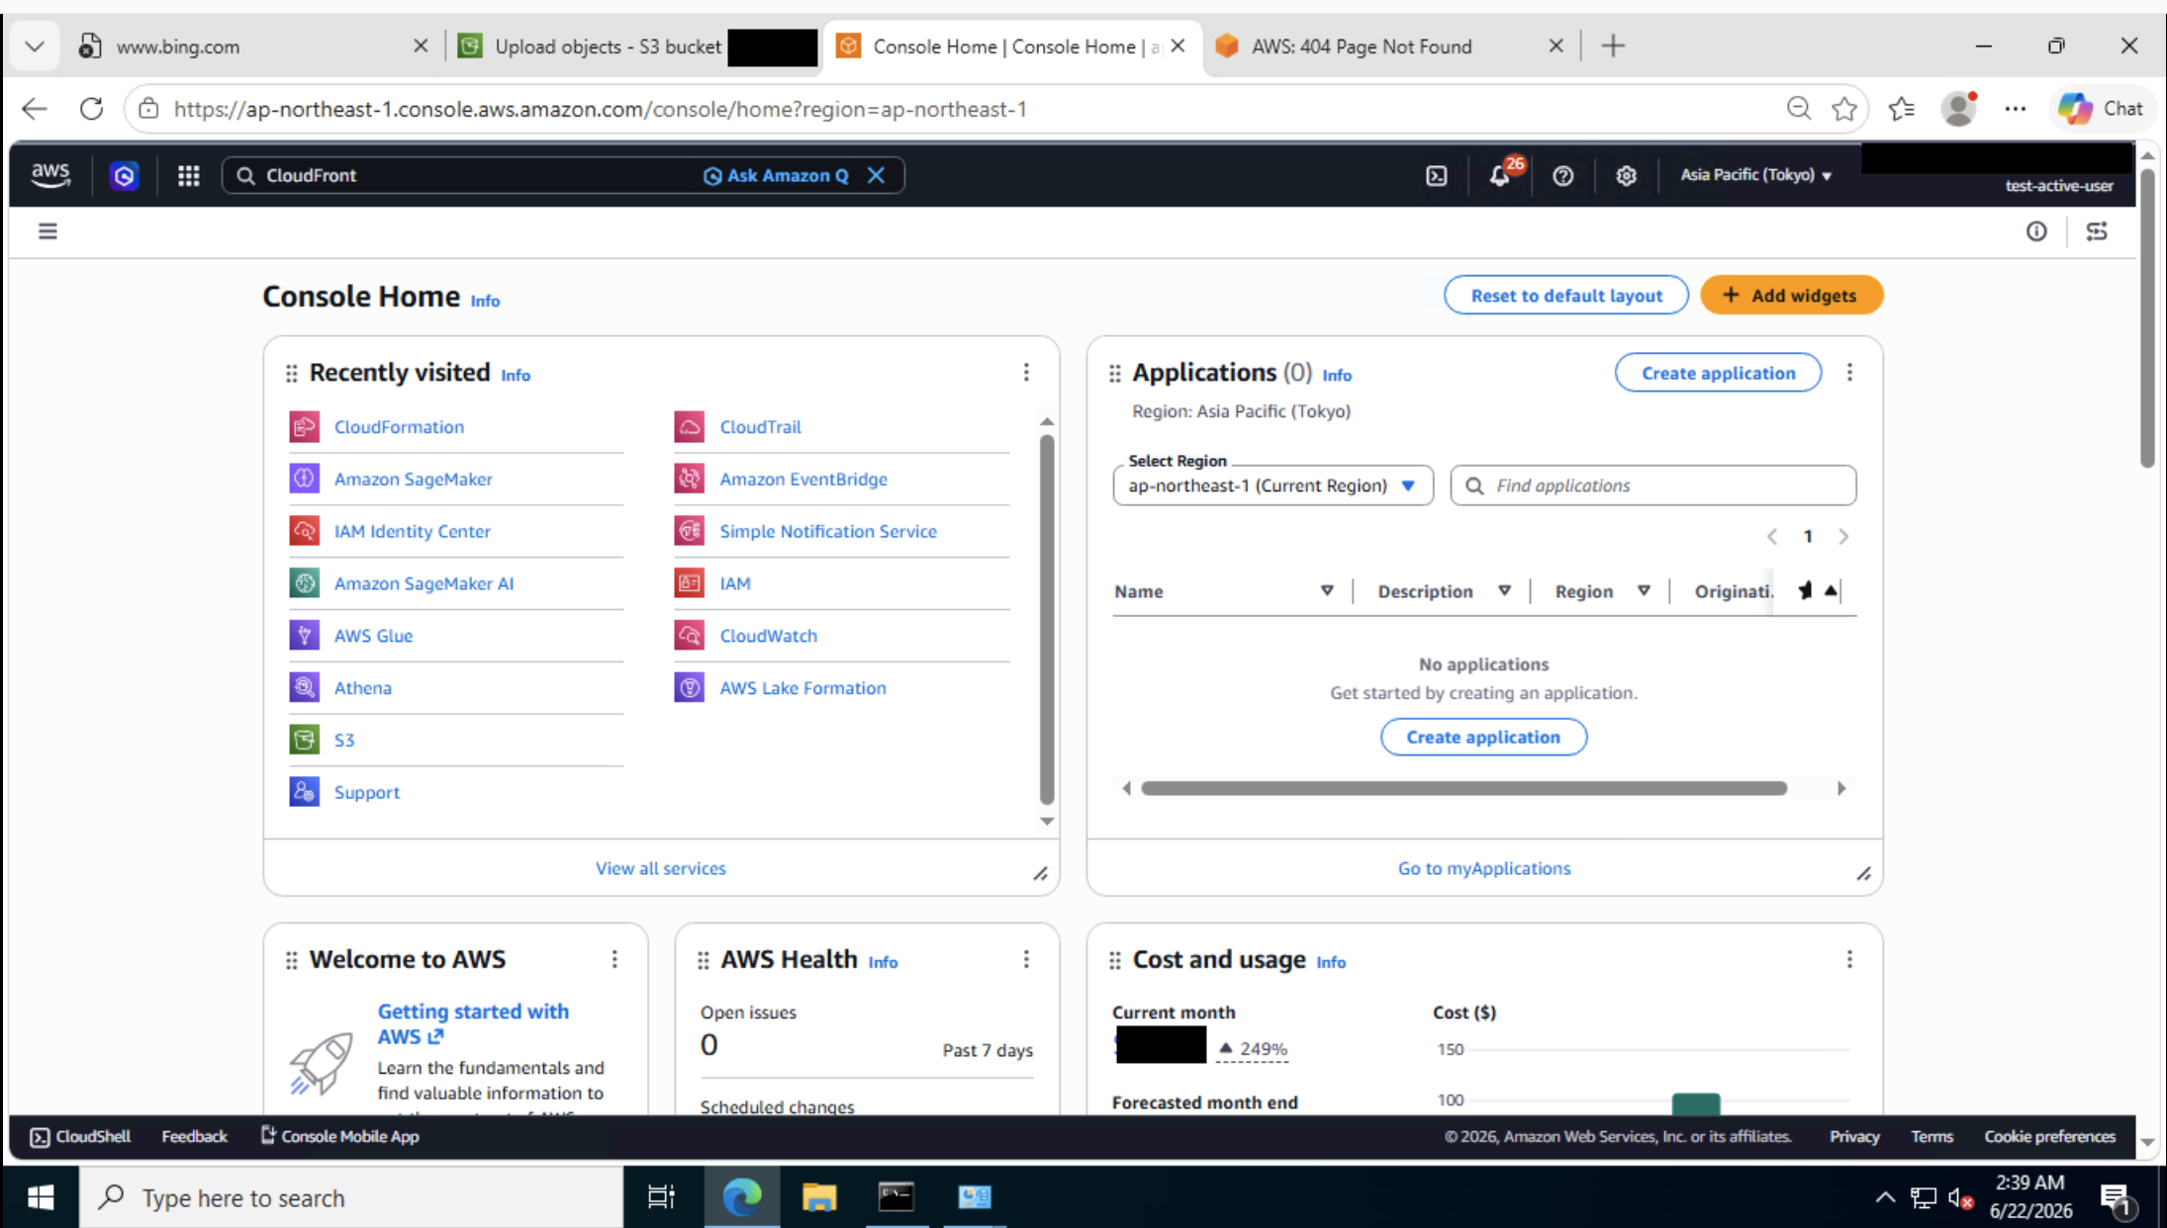Viewport: 2167px width, 1228px height.
Task: Click the S3 service icon
Action: 304,740
